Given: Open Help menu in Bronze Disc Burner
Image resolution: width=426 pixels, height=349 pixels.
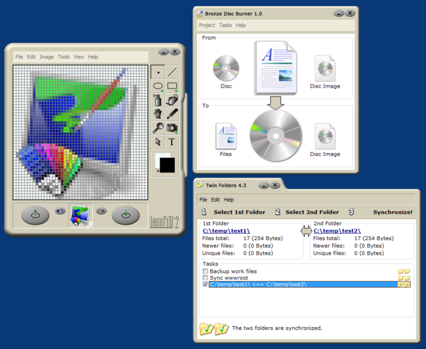Looking at the screenshot, I should [x=241, y=25].
